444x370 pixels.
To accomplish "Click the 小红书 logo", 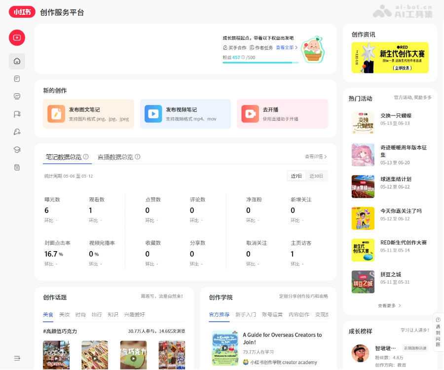I will coord(22,12).
